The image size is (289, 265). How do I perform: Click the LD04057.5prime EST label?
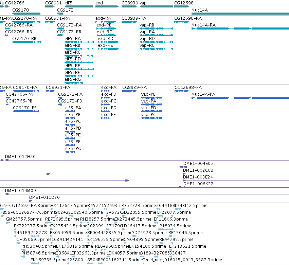(124, 253)
